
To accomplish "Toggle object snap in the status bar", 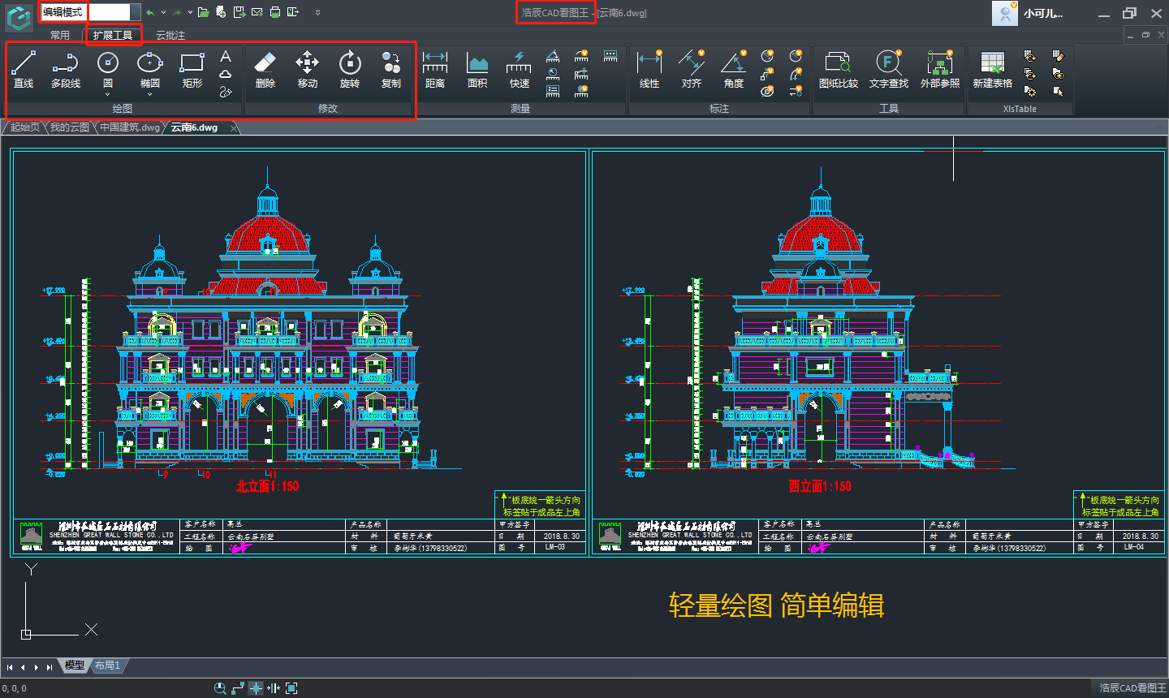I will click(256, 687).
